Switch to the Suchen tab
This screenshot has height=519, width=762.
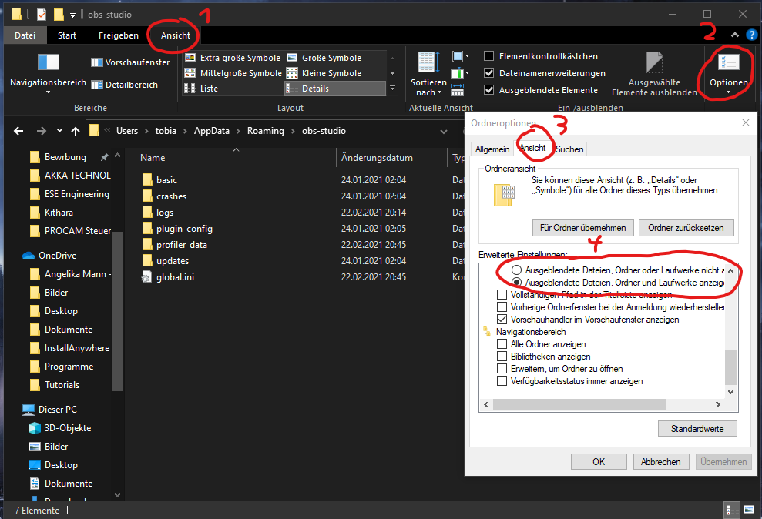coord(569,149)
